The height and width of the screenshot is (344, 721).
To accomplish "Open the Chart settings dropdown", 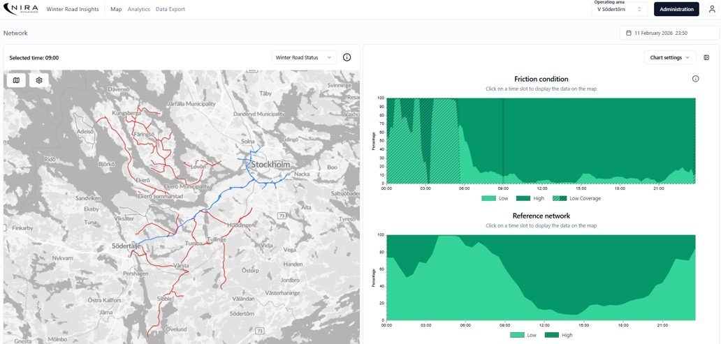I will (x=669, y=57).
